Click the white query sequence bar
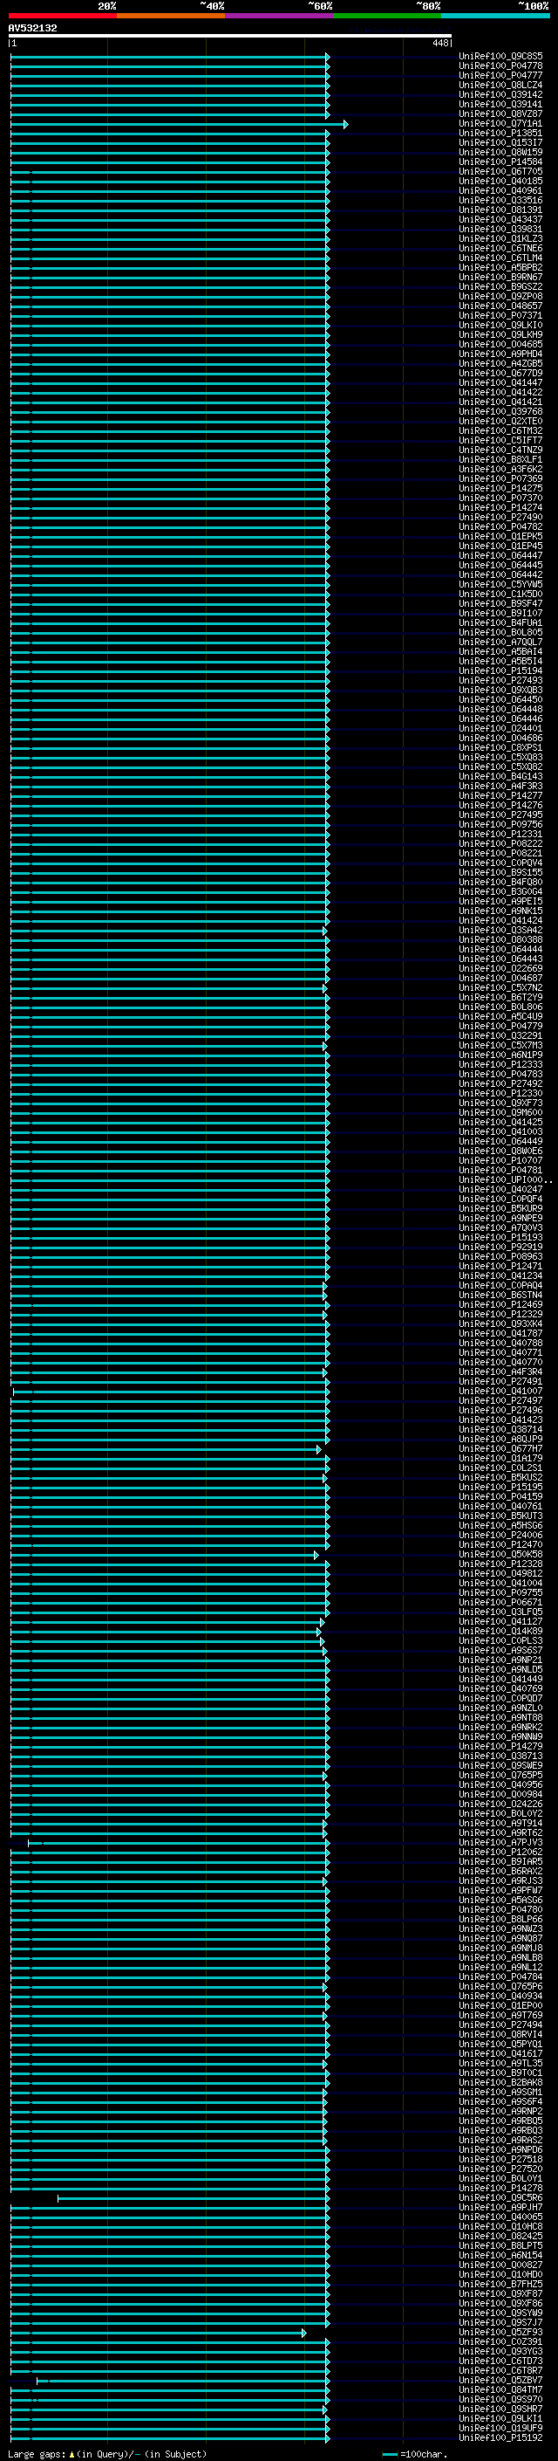The width and height of the screenshot is (558, 2461). (x=230, y=37)
